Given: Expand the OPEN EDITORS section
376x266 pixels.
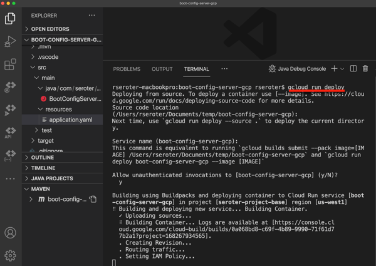Looking at the screenshot, I should tap(50, 29).
